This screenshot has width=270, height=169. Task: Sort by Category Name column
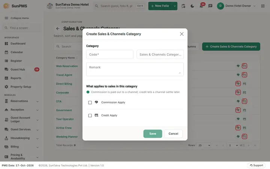point(67,57)
